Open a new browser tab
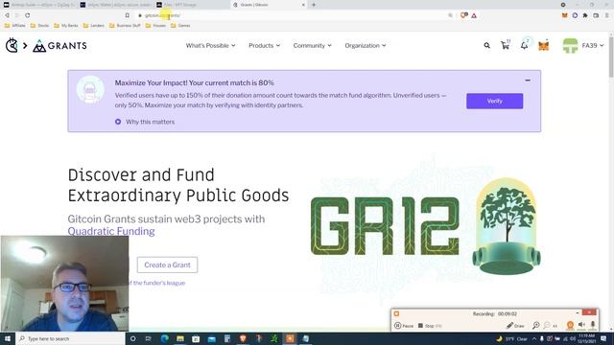The image size is (614, 345). coord(314,5)
